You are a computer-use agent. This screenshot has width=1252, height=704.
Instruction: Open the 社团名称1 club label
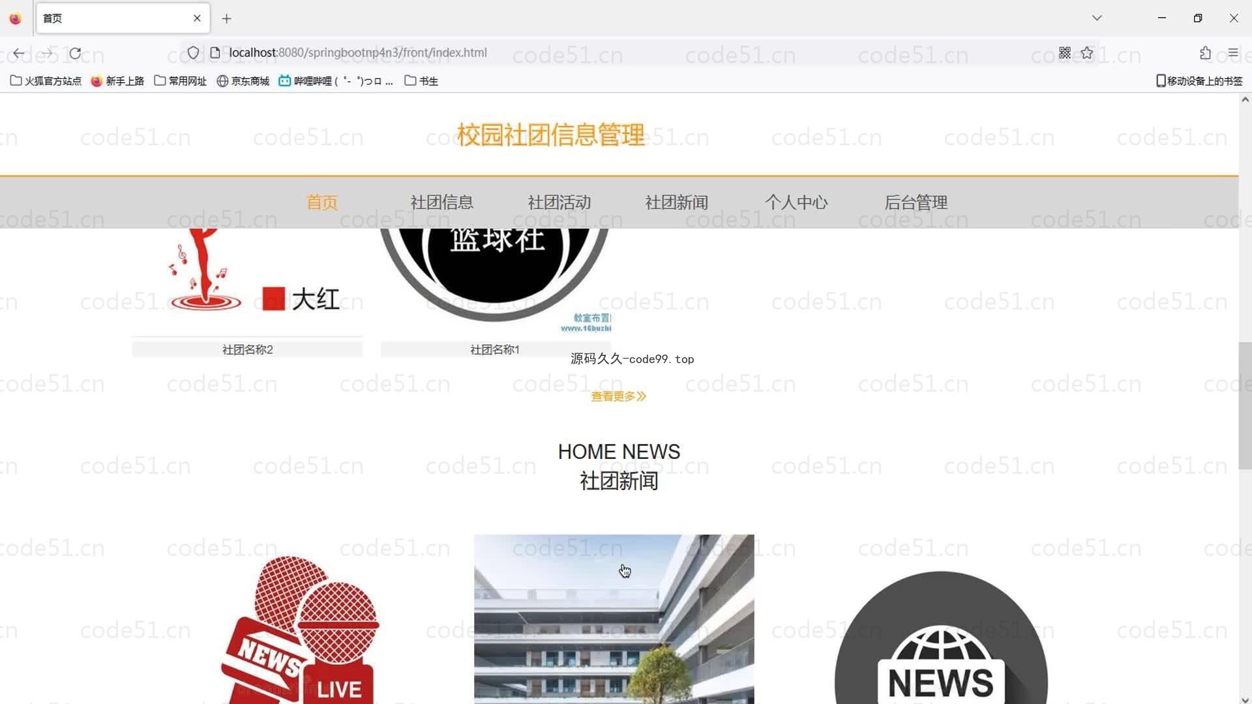[x=496, y=350]
